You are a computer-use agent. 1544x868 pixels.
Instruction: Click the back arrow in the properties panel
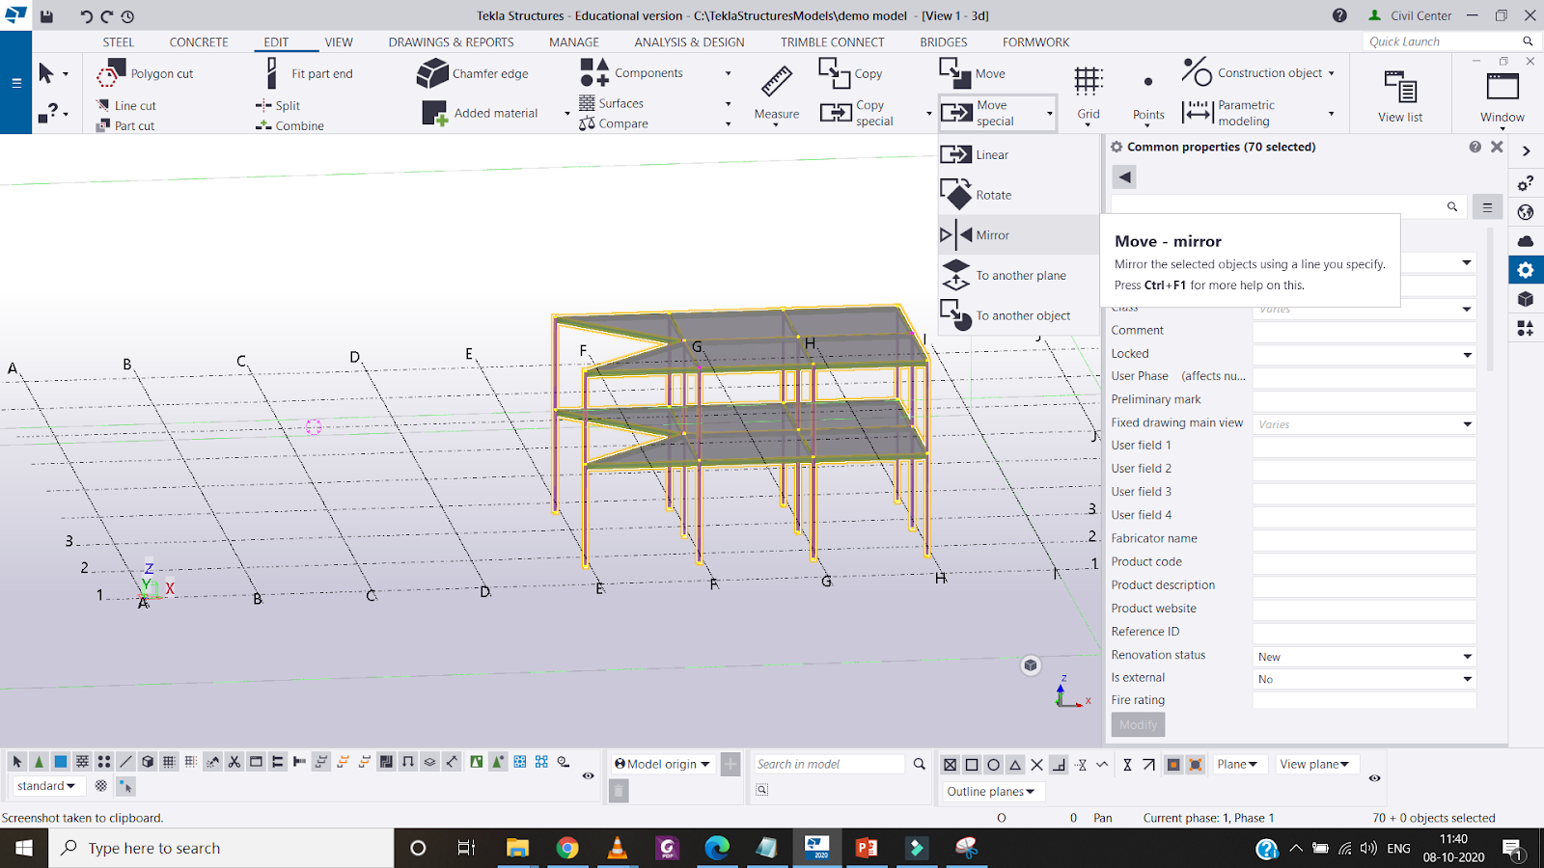[1124, 177]
